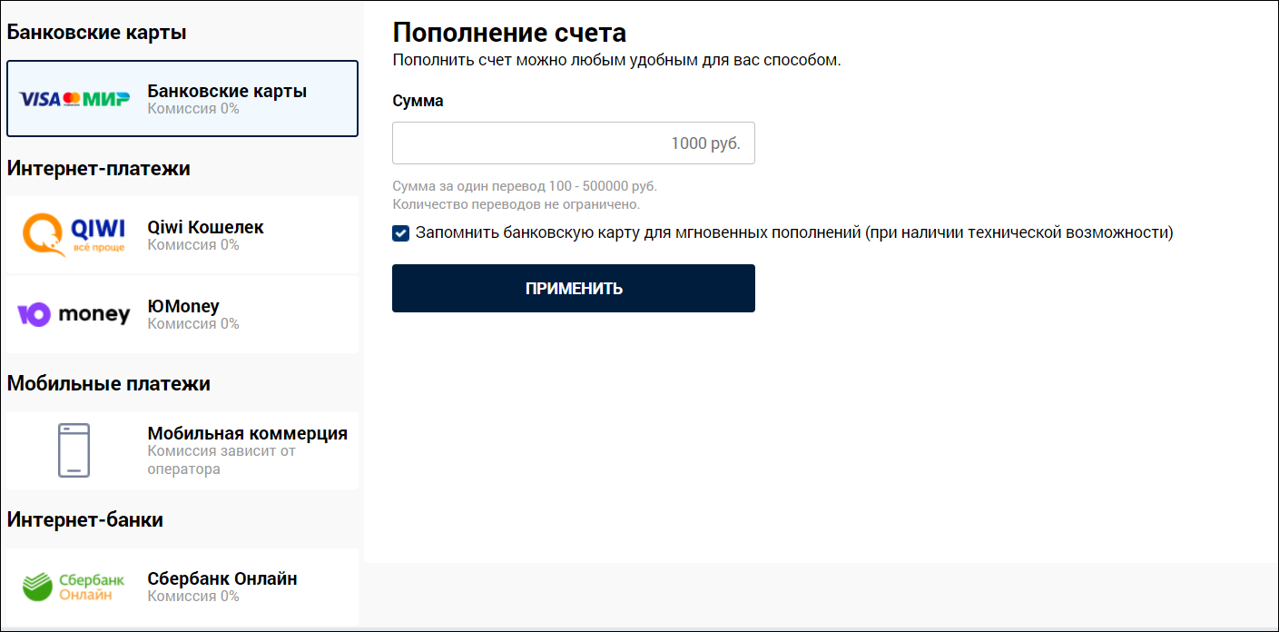Select Мобильная коммерция payment option
The width and height of the screenshot is (1279, 632).
[182, 450]
